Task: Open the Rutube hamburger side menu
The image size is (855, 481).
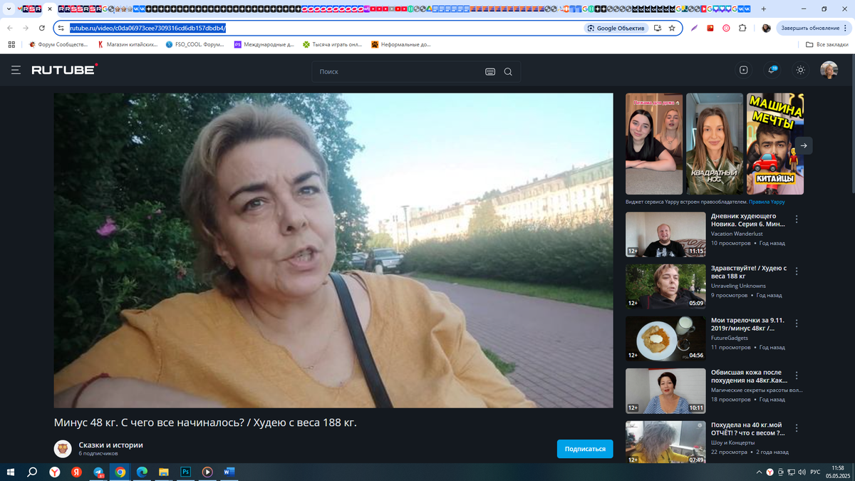Action: pyautogui.click(x=16, y=71)
